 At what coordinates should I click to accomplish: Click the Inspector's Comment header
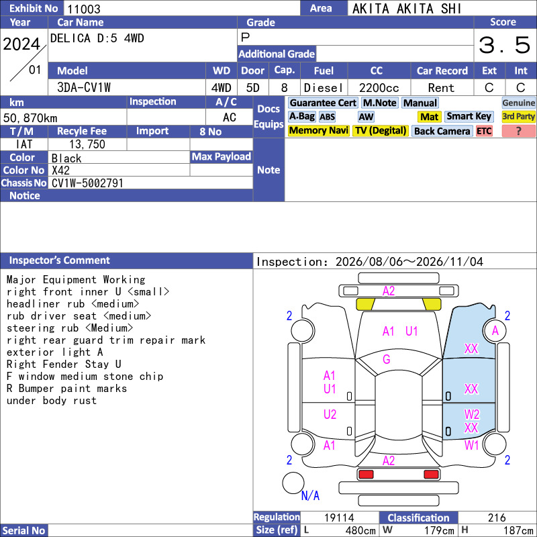[x=126, y=260]
